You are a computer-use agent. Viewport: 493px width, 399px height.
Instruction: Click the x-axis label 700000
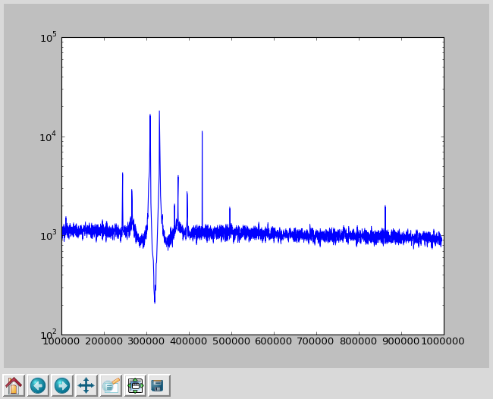316,341
